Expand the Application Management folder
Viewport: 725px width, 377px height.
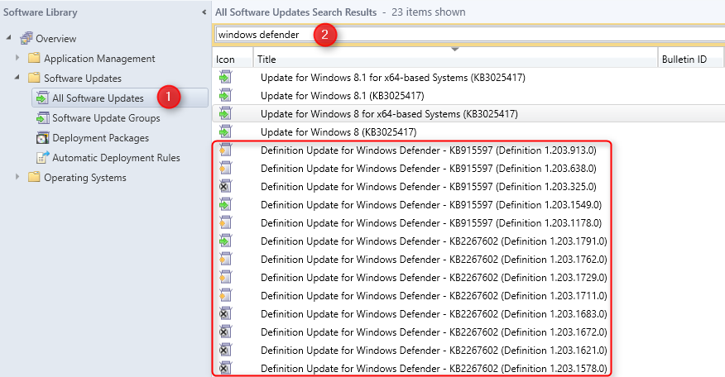tap(17, 58)
